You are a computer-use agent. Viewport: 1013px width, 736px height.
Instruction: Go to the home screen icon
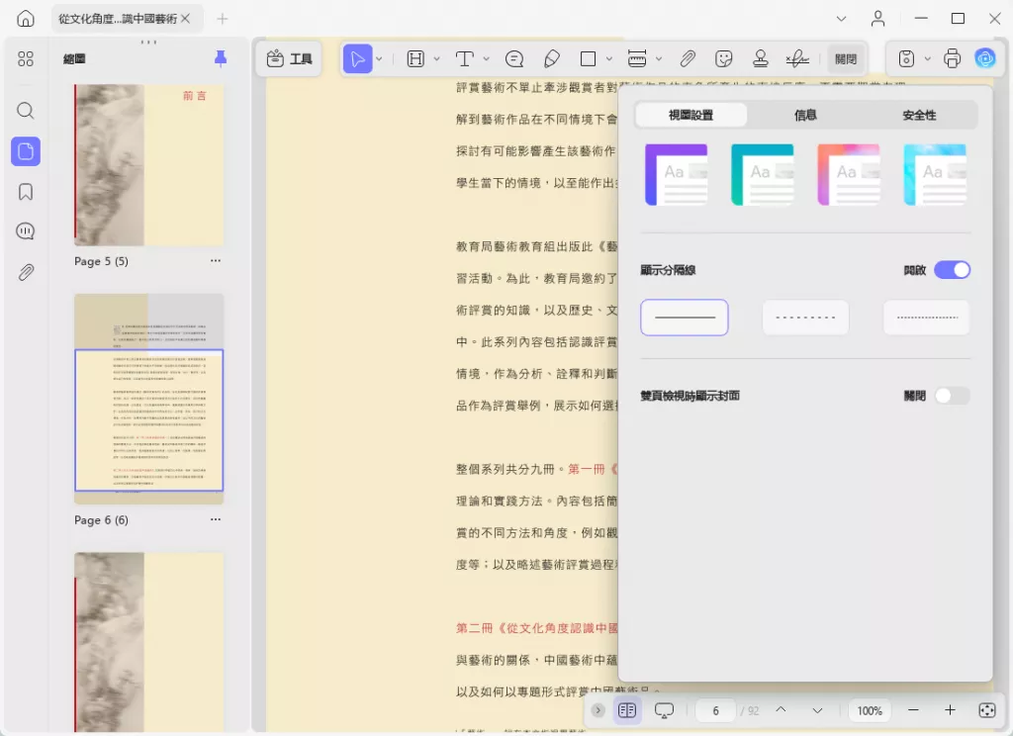coord(26,19)
